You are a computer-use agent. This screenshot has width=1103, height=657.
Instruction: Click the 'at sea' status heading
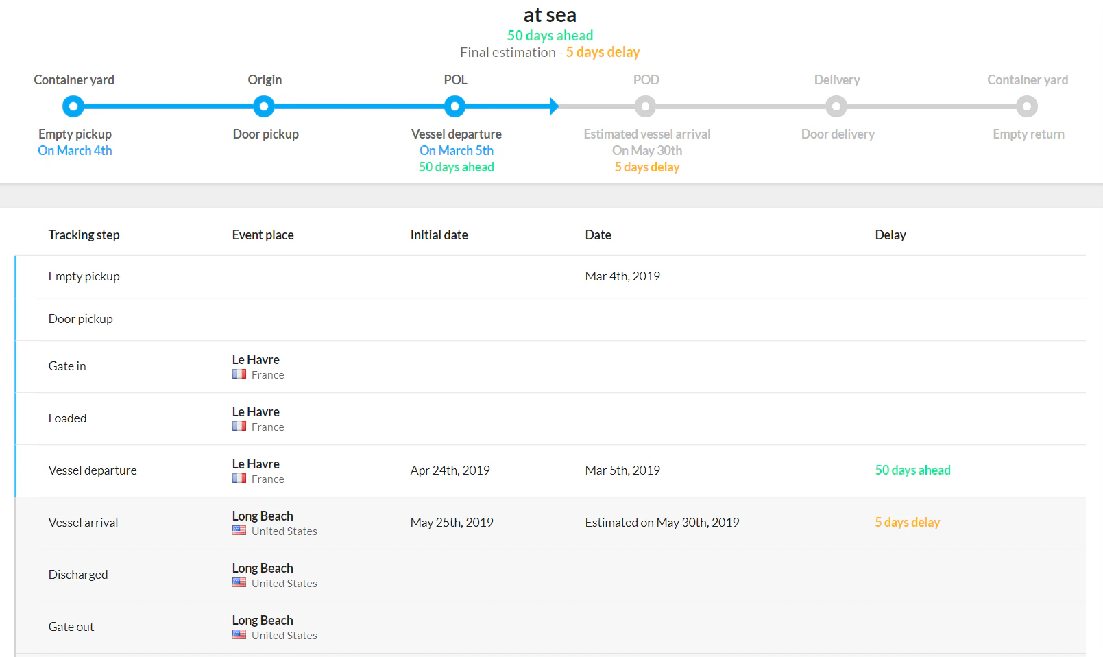click(550, 14)
